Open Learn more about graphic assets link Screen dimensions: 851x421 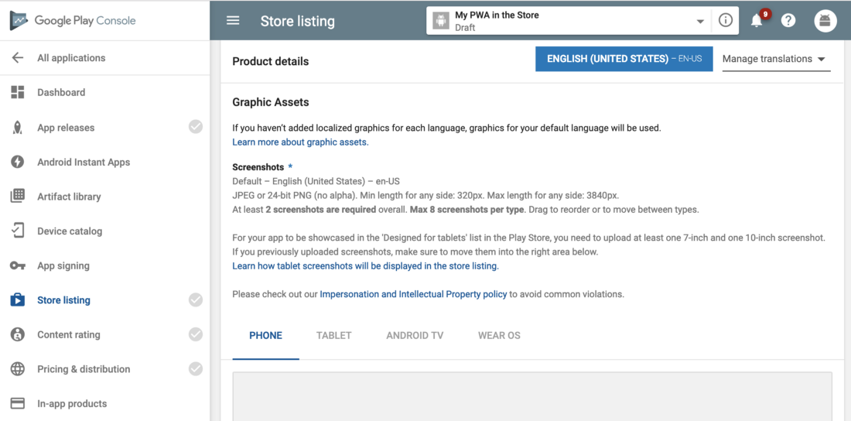tap(300, 142)
